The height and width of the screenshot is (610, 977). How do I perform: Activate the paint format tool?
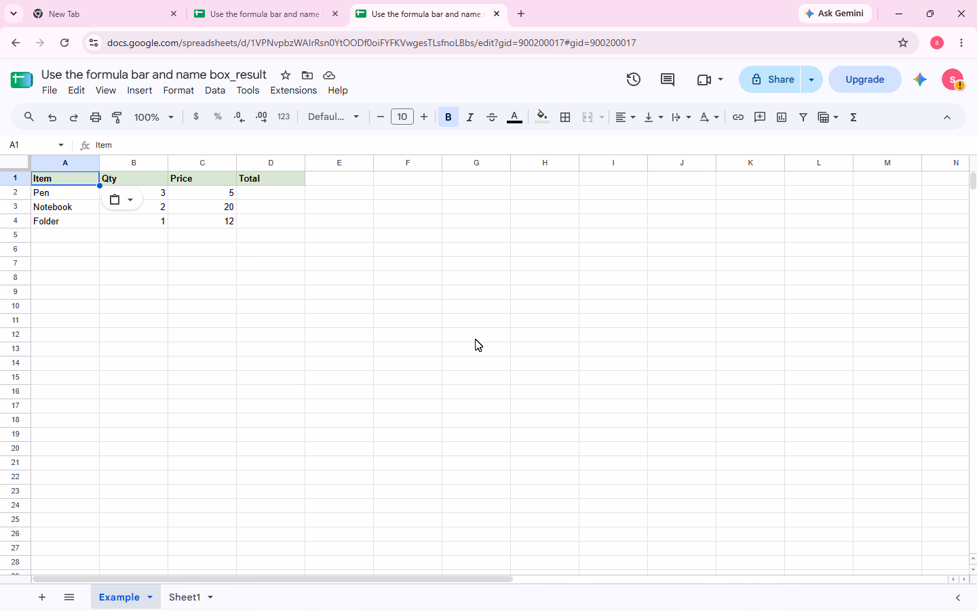click(117, 117)
